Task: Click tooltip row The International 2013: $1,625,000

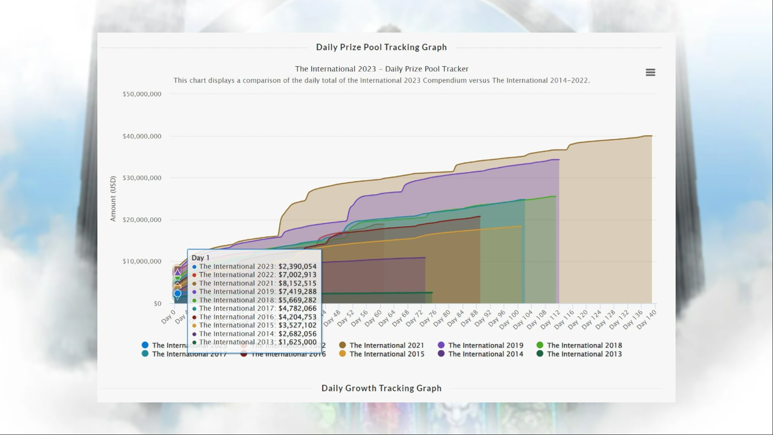Action: tap(254, 342)
